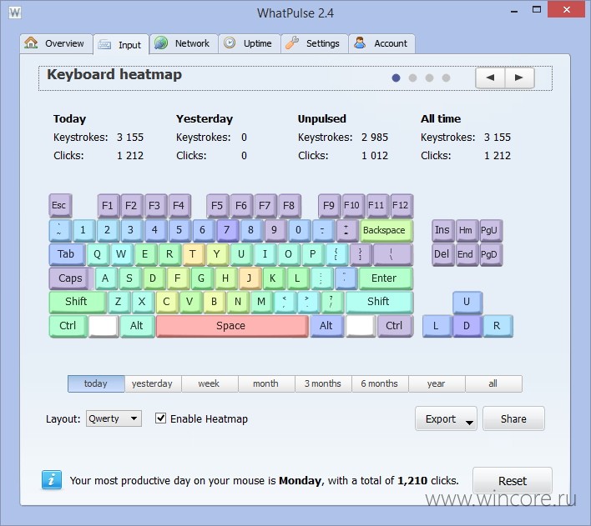Click the Reset button

coord(513,480)
